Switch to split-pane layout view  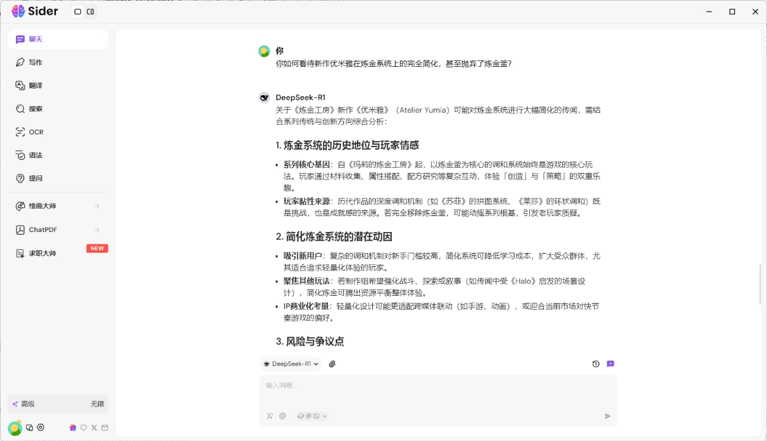pyautogui.click(x=90, y=12)
